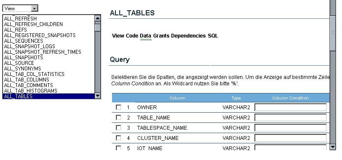Select ALL_REFS in the list
Viewport: 342px width, 160px height.
pyautogui.click(x=15, y=29)
